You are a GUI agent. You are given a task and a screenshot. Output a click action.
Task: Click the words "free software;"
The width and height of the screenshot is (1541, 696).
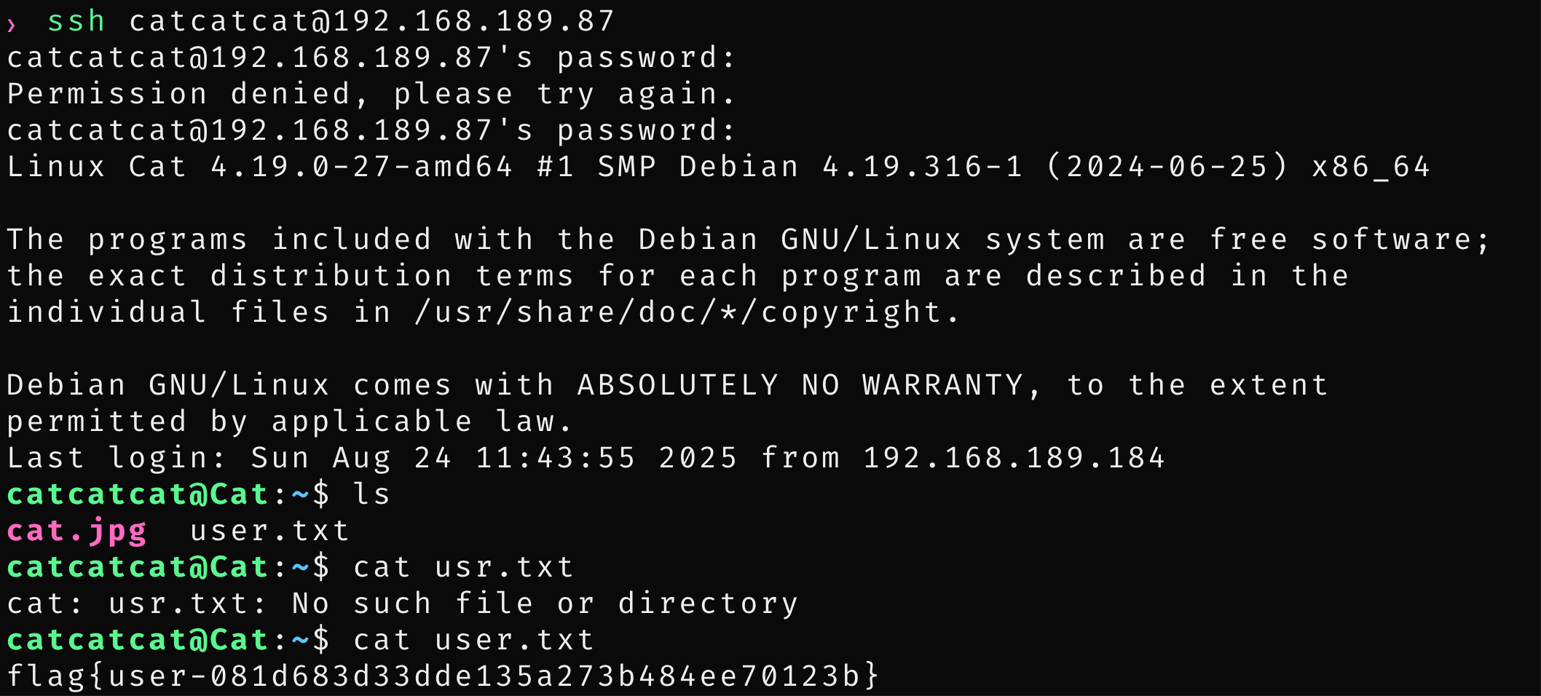pyautogui.click(x=1349, y=240)
